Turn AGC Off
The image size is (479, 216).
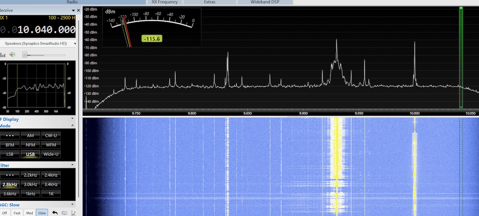coord(4,213)
